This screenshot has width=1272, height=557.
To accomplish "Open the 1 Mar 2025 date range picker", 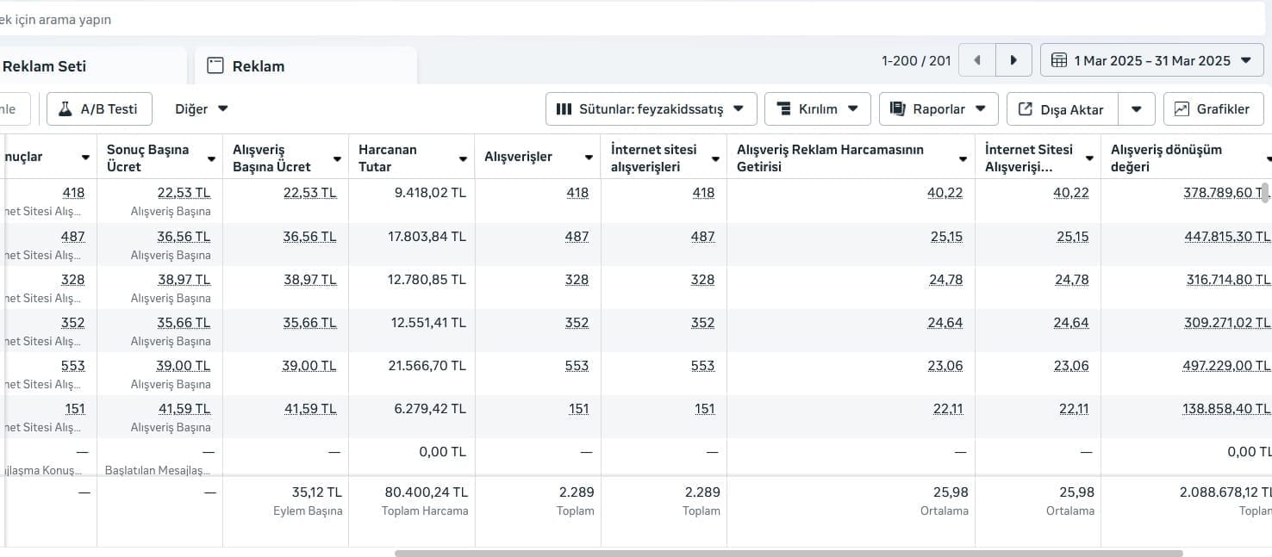I will pyautogui.click(x=1151, y=60).
